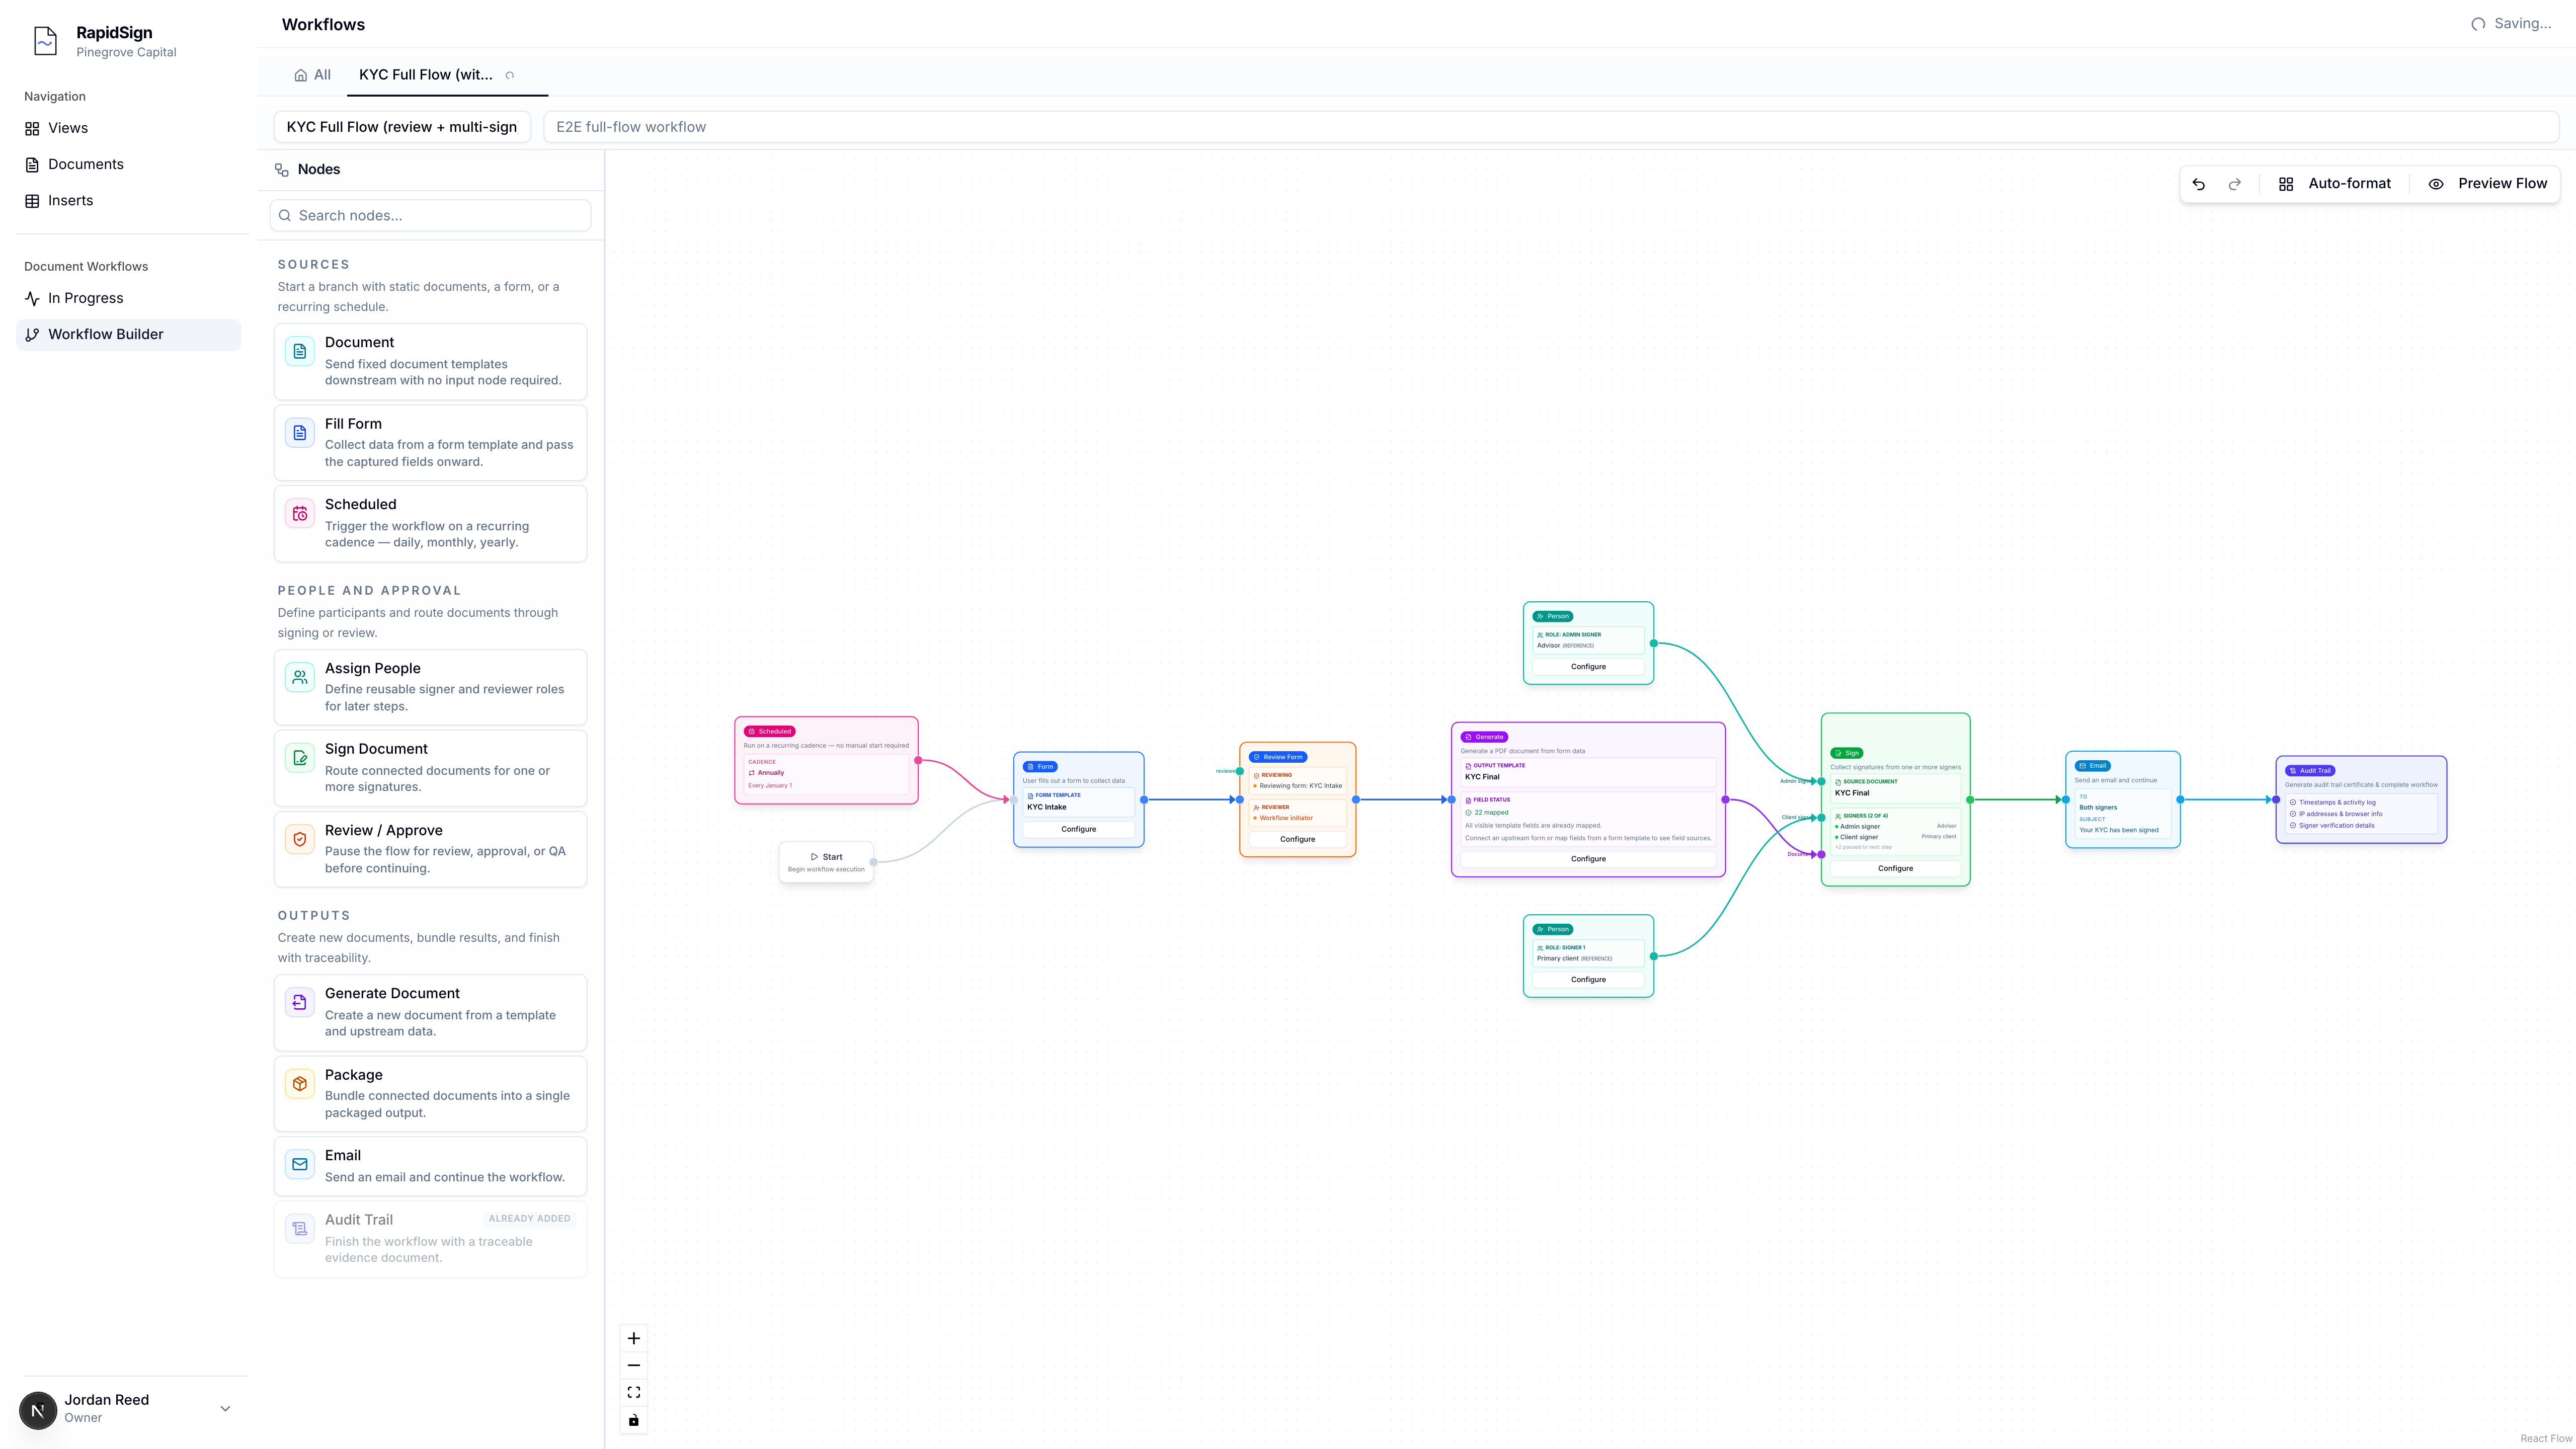Select the Review / Approve node icon

(299, 839)
